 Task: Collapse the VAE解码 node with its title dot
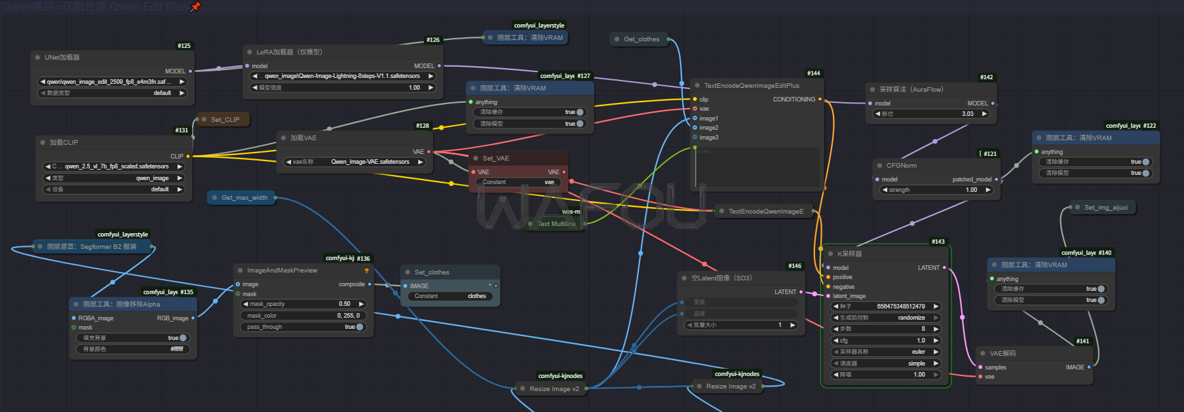[982, 353]
